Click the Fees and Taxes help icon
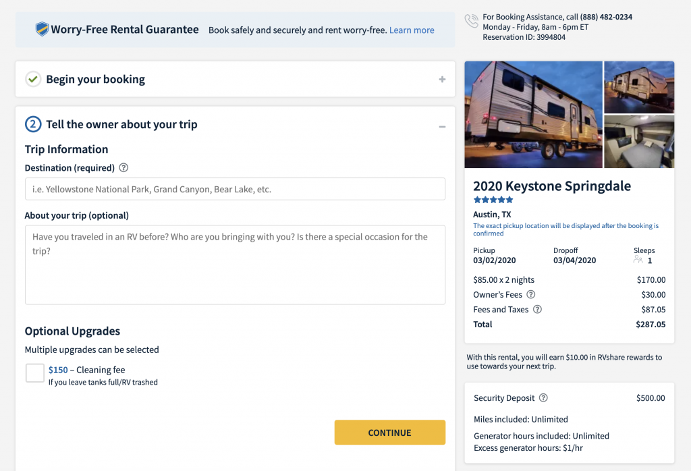The width and height of the screenshot is (691, 471). (x=537, y=309)
